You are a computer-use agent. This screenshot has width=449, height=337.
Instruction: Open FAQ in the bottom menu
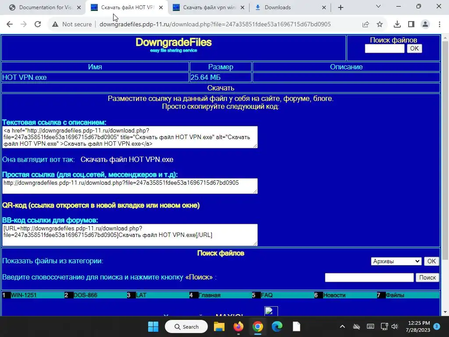click(x=267, y=295)
